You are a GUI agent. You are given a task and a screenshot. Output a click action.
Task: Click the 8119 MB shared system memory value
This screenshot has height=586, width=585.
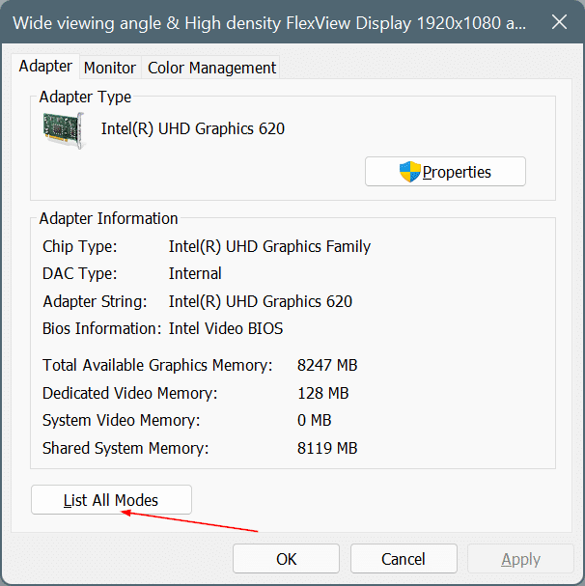(x=327, y=448)
